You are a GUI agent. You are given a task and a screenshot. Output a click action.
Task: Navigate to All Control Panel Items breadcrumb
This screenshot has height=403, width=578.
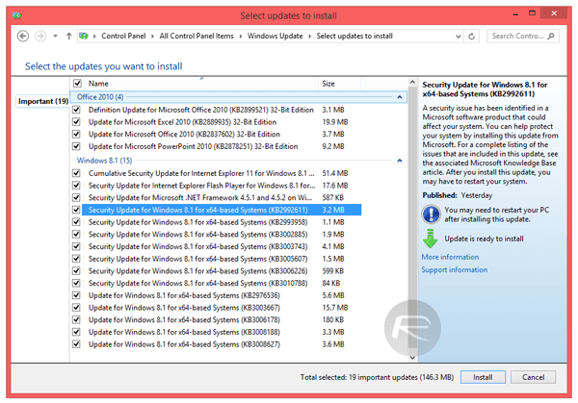point(197,36)
